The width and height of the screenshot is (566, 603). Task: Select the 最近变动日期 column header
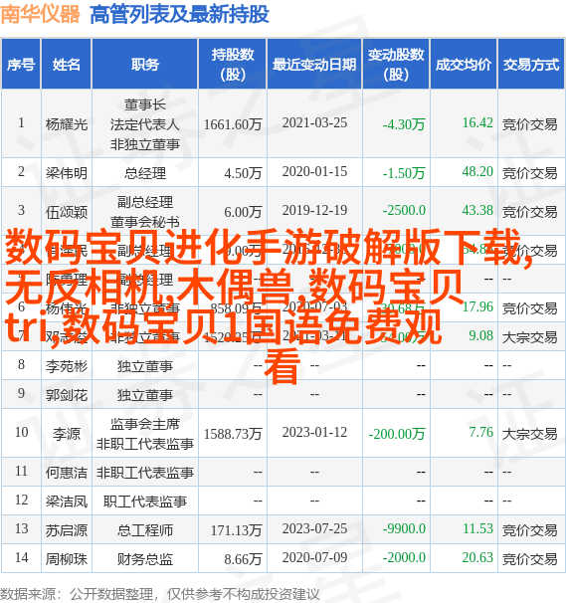tap(314, 64)
